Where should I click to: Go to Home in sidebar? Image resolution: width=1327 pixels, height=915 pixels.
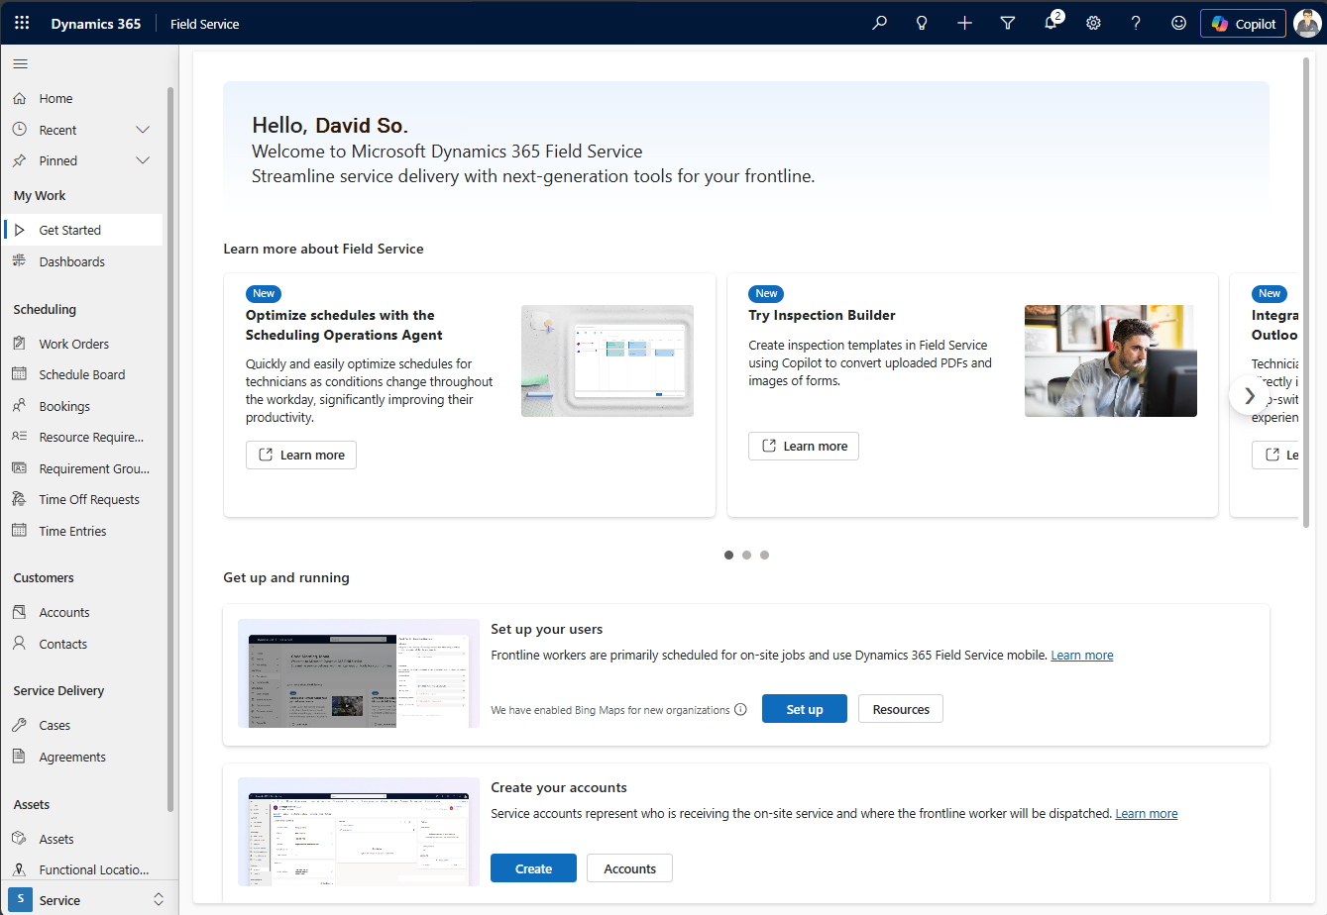coord(84,99)
